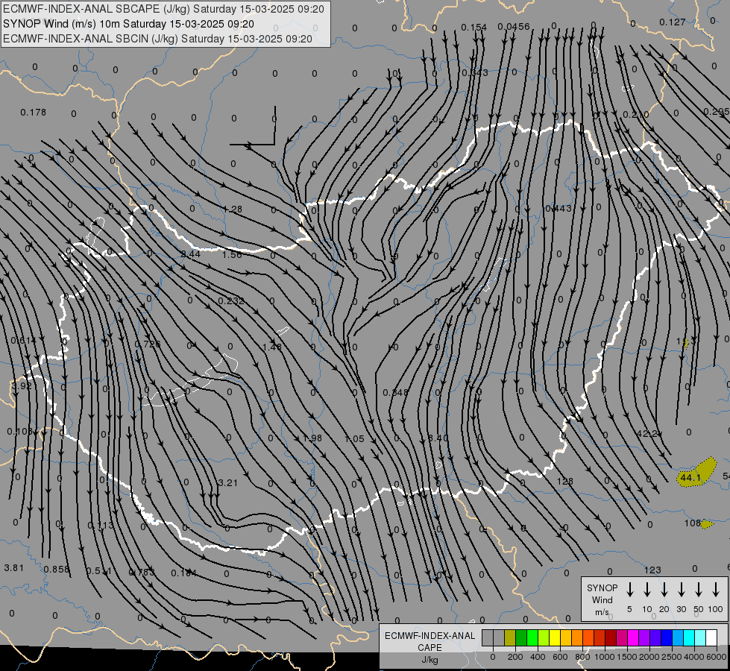
Task: Click the 0.232 value on the map
Action: (x=231, y=301)
